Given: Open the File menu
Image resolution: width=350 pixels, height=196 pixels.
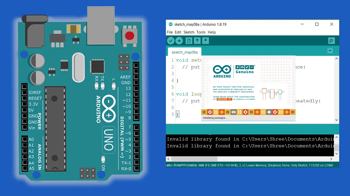Looking at the screenshot, I should (x=170, y=32).
